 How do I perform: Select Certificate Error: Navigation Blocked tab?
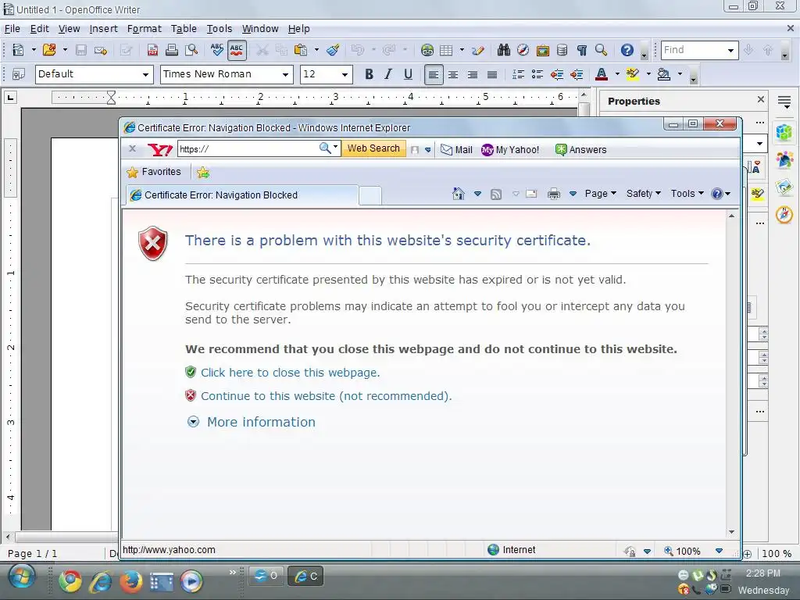(x=242, y=195)
